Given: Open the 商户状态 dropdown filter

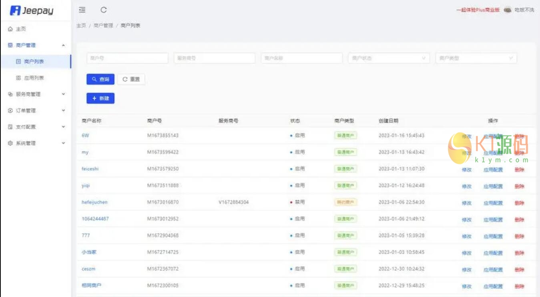Looking at the screenshot, I should point(389,58).
